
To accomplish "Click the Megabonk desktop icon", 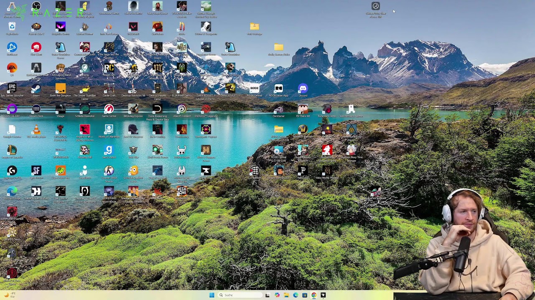I will 182,191.
